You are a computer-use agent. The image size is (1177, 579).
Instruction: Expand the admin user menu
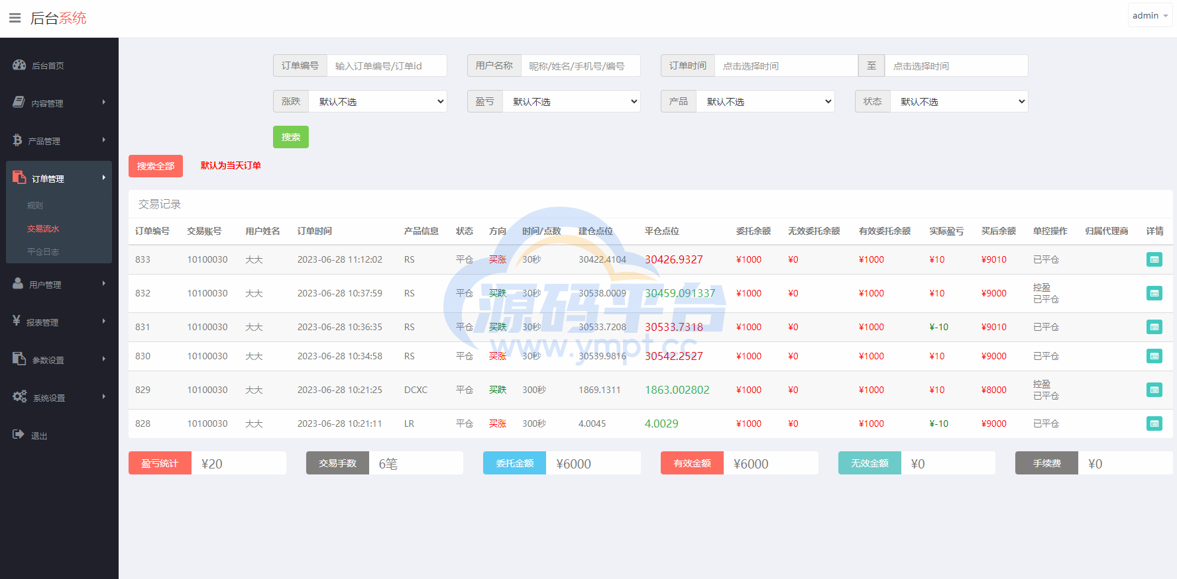pyautogui.click(x=1150, y=15)
